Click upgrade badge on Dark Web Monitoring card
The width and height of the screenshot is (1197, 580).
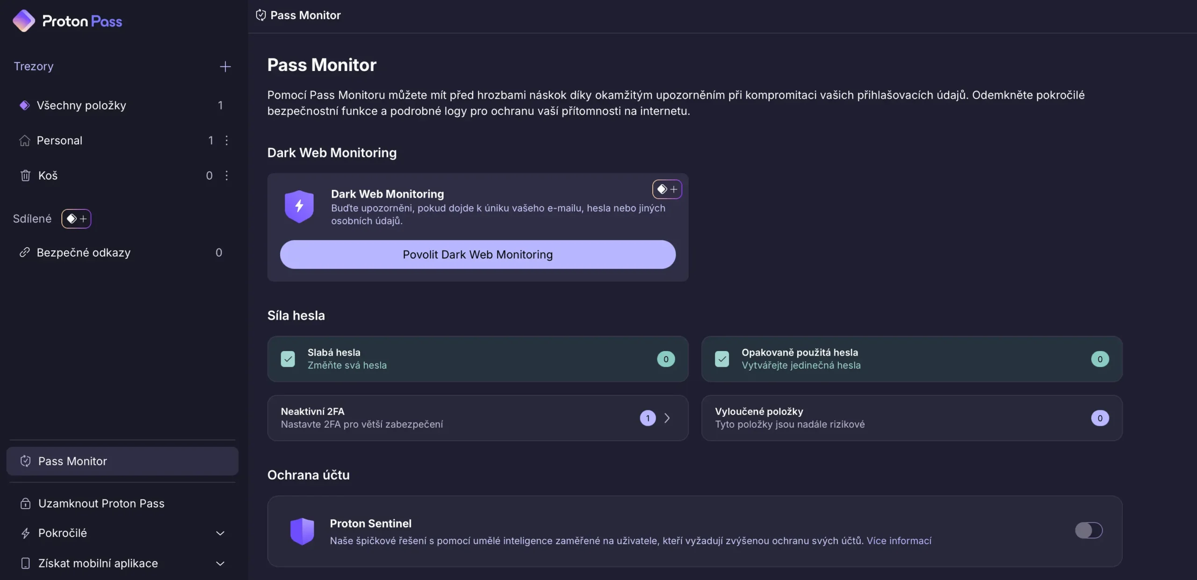(667, 189)
